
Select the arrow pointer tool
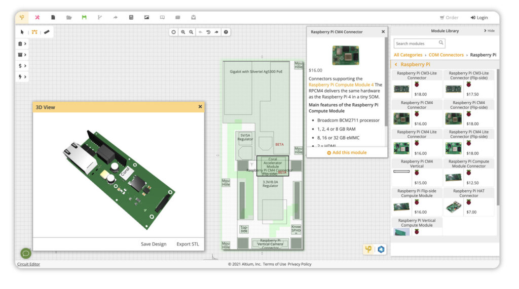[22, 32]
